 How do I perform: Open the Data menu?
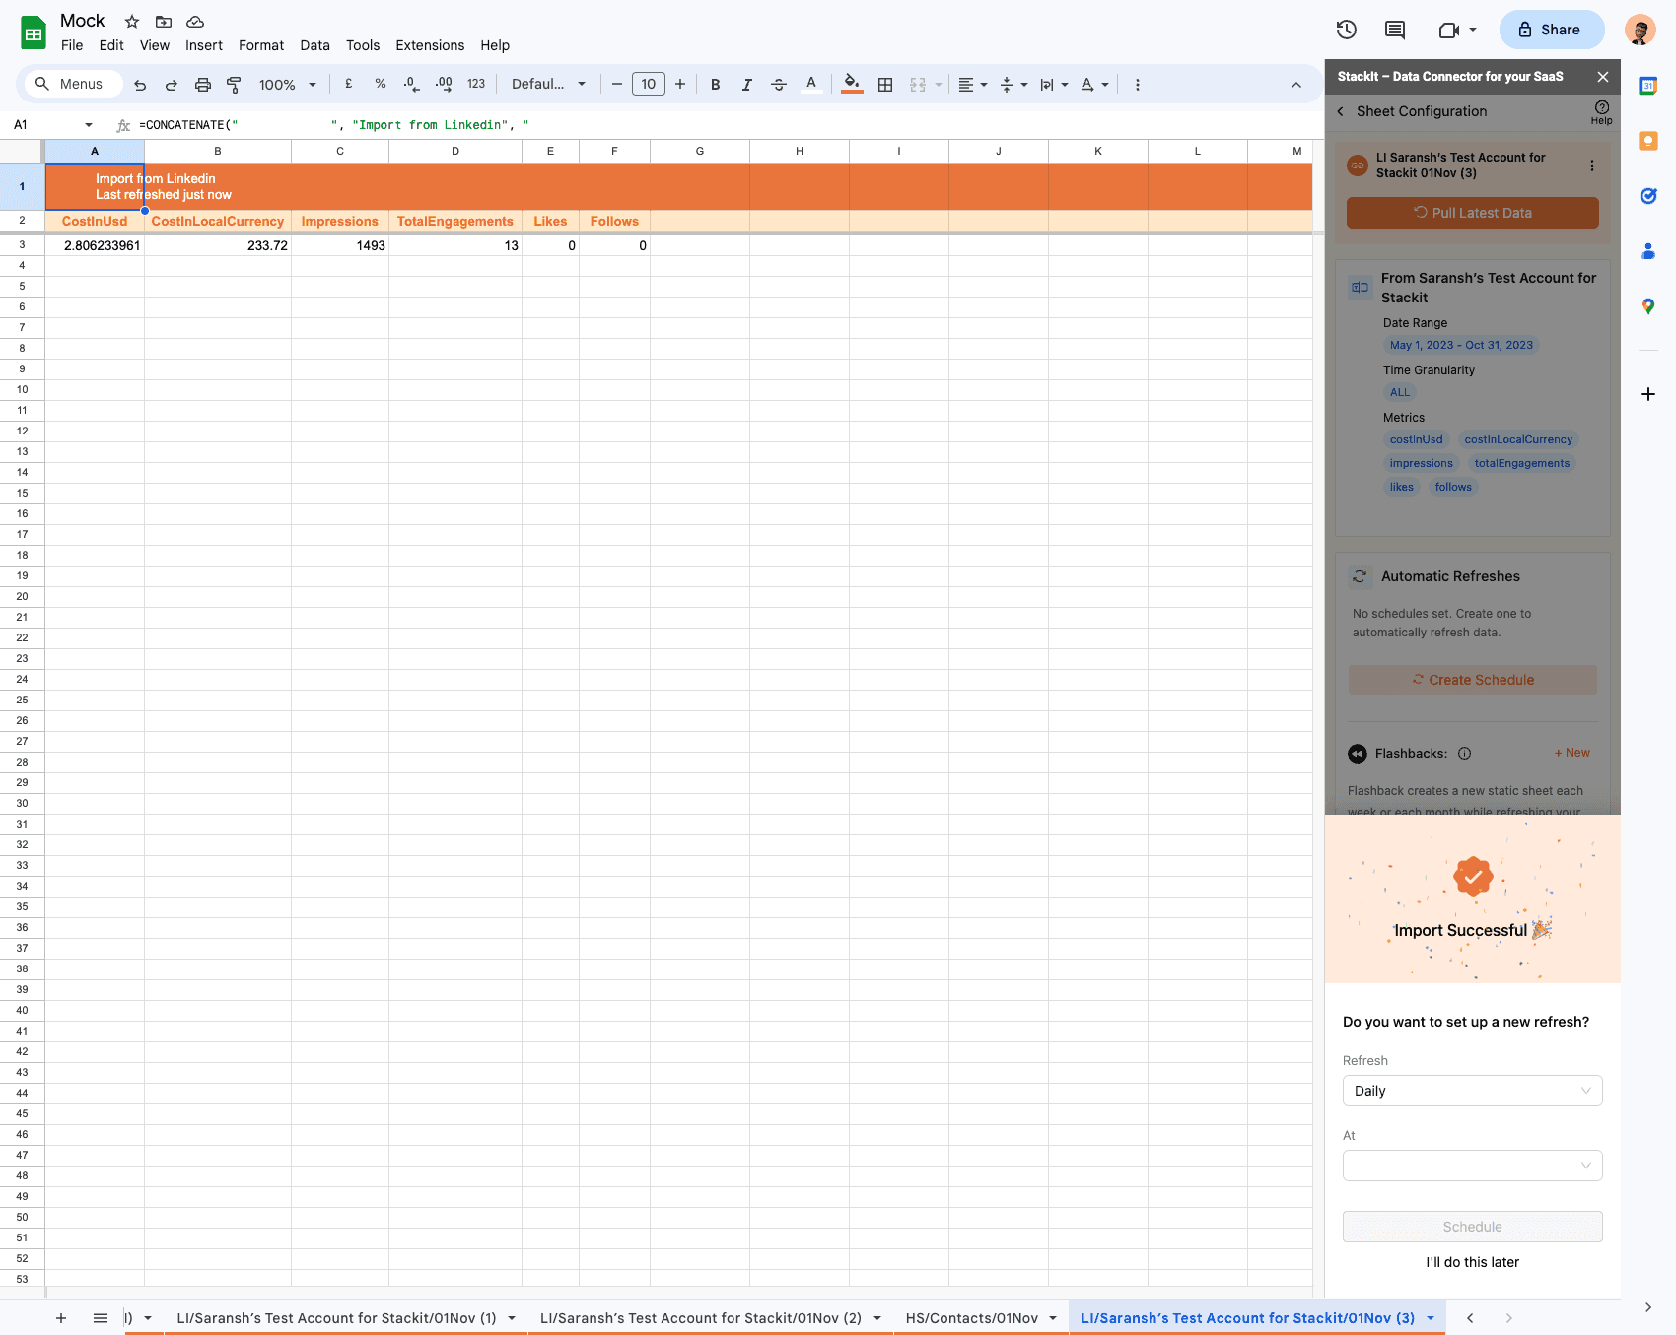pyautogui.click(x=315, y=45)
